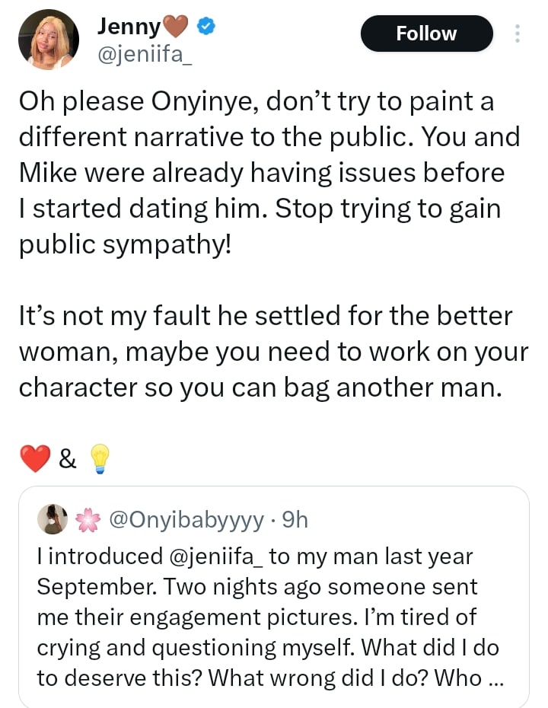The height and width of the screenshot is (708, 548).
Task: Open the three-dot more options menu
Action: (x=518, y=33)
